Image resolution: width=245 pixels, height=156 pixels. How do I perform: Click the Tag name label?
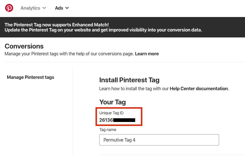108,130
